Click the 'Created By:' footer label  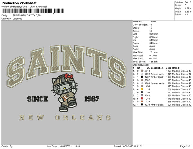(7, 146)
